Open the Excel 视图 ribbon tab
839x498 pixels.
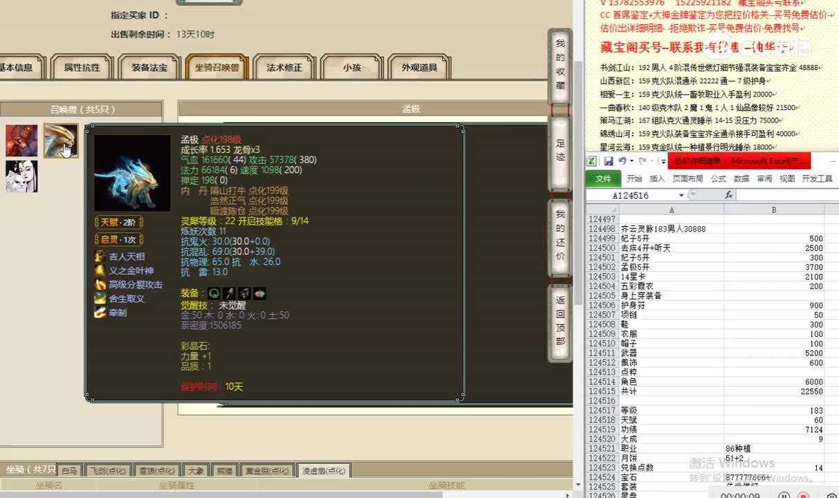(x=787, y=178)
